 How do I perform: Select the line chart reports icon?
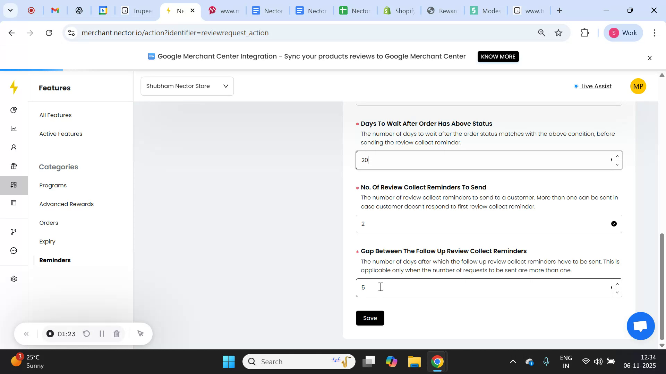(x=14, y=128)
